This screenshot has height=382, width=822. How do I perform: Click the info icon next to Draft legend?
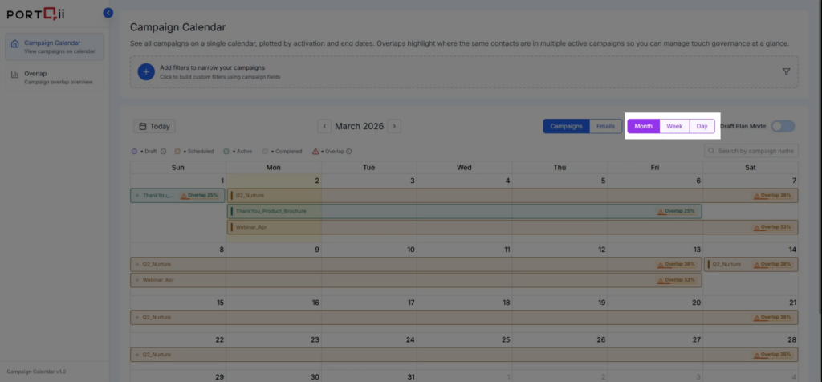coord(163,151)
